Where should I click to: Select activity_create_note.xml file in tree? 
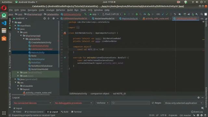click(38, 93)
